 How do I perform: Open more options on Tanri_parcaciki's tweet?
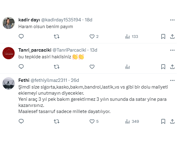pyautogui.click(x=172, y=50)
